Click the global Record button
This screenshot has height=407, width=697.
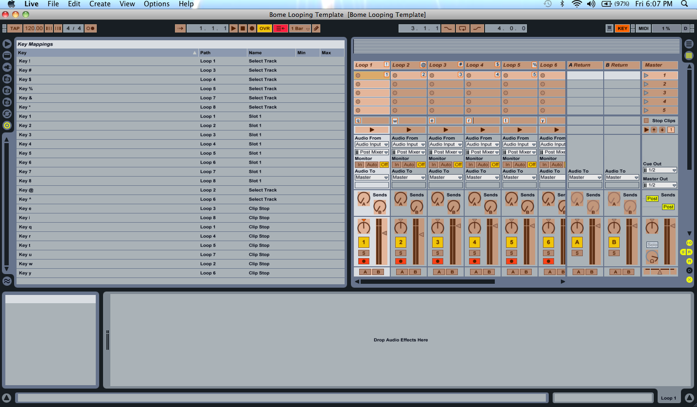pos(252,29)
